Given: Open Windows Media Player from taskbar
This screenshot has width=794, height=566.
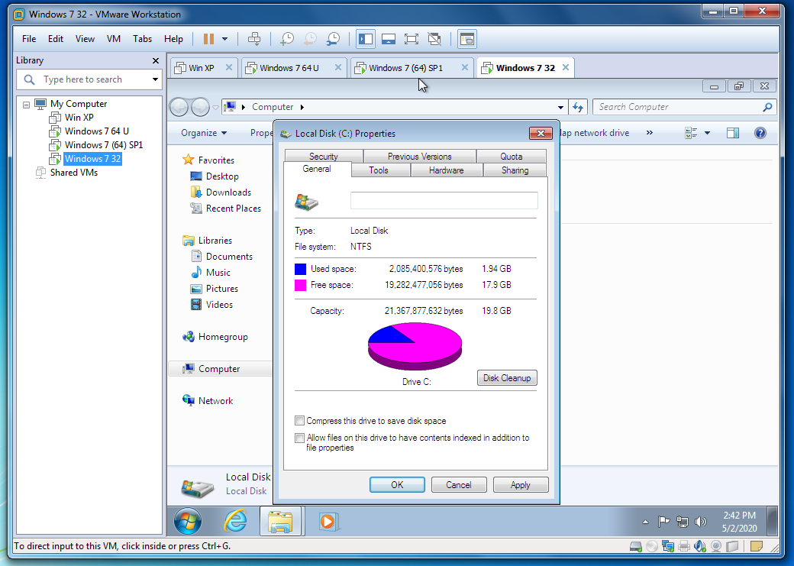Looking at the screenshot, I should (x=328, y=522).
